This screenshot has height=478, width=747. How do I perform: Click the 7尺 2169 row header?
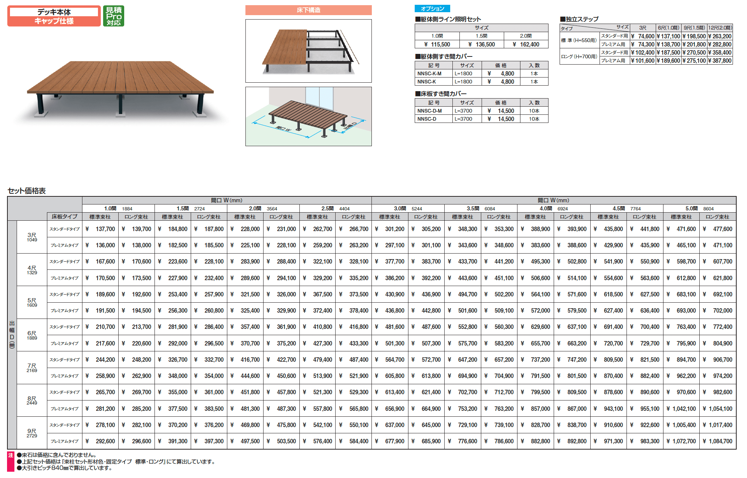[x=32, y=368]
